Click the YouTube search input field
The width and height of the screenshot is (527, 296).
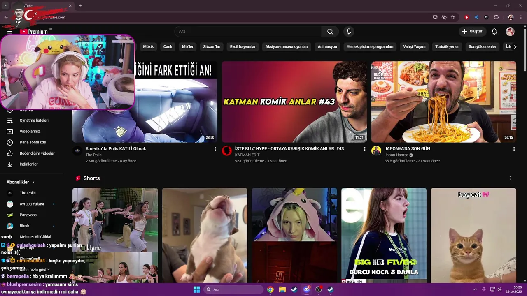[x=248, y=31]
